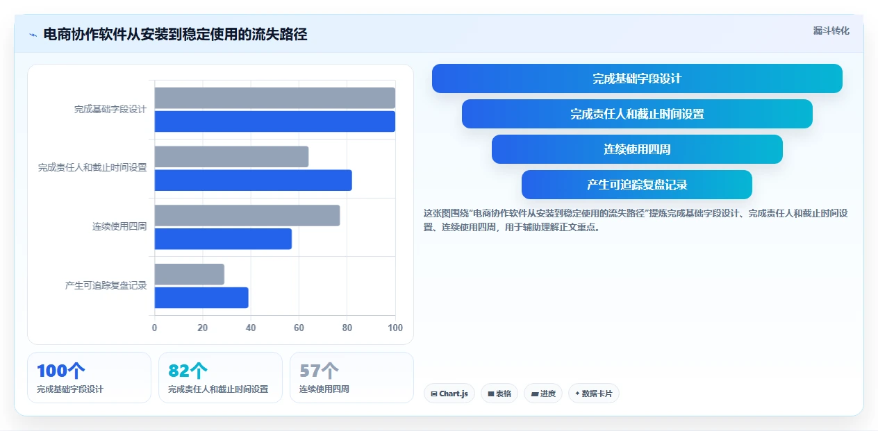Click the x-axis value 40
This screenshot has height=431, width=878.
pos(251,328)
